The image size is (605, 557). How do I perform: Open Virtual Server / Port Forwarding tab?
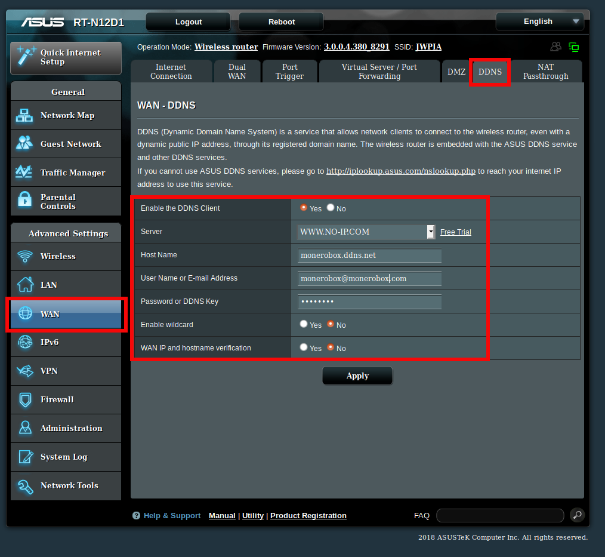point(379,72)
